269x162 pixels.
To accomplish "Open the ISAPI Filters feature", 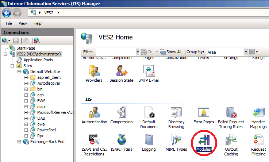I will coord(122,143).
